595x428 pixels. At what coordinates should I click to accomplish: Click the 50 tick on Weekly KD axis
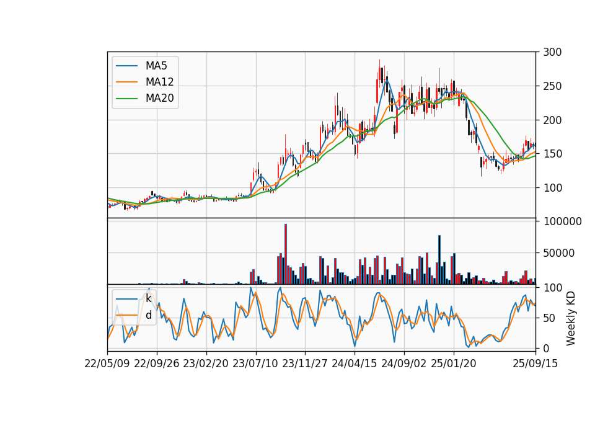549,318
